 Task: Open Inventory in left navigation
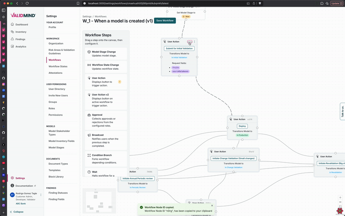[21, 32]
